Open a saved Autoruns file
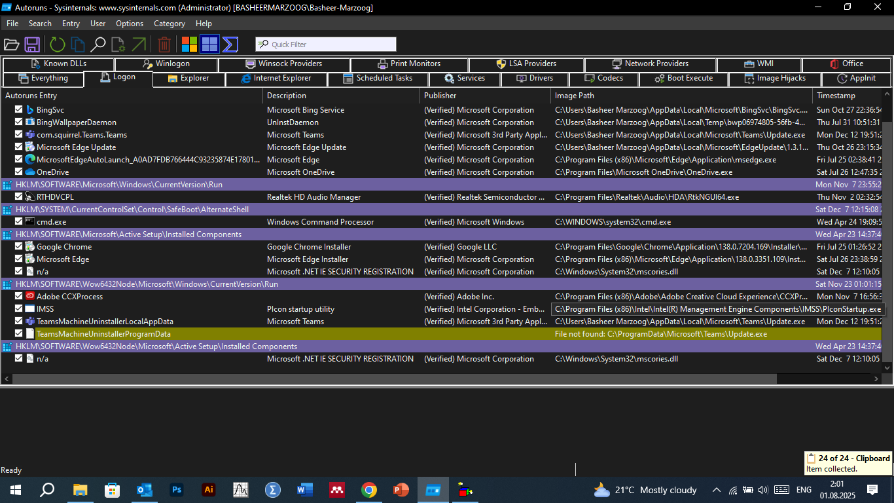 coord(12,44)
